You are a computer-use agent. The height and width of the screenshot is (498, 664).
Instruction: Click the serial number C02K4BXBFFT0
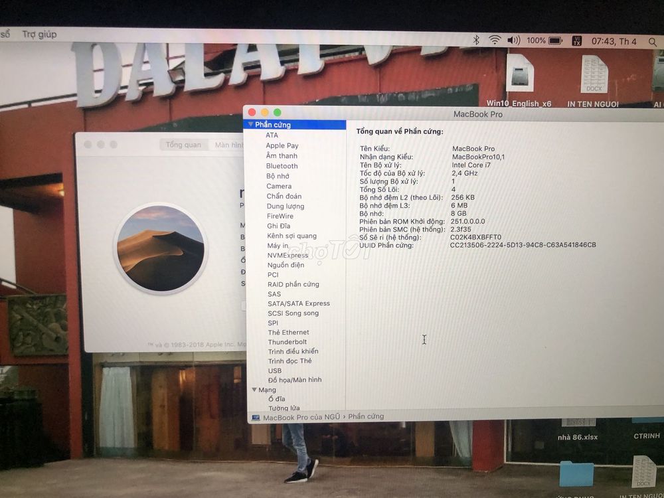pos(476,237)
